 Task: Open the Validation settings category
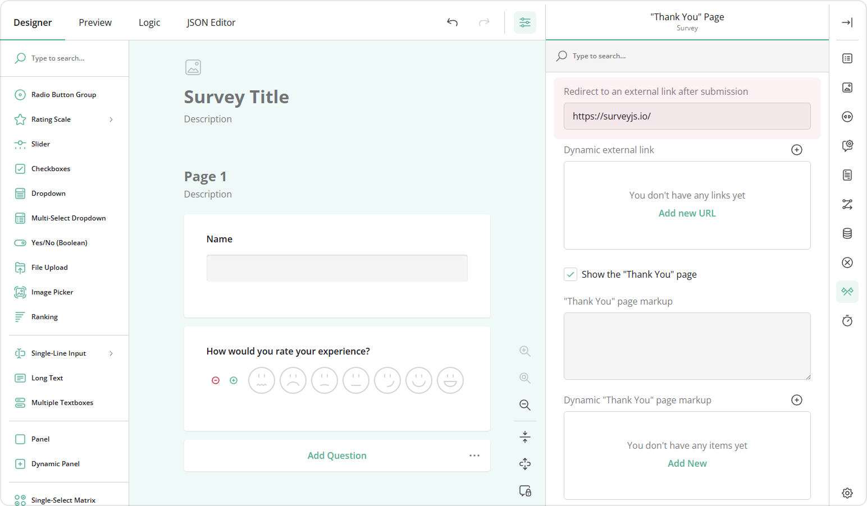pyautogui.click(x=847, y=263)
